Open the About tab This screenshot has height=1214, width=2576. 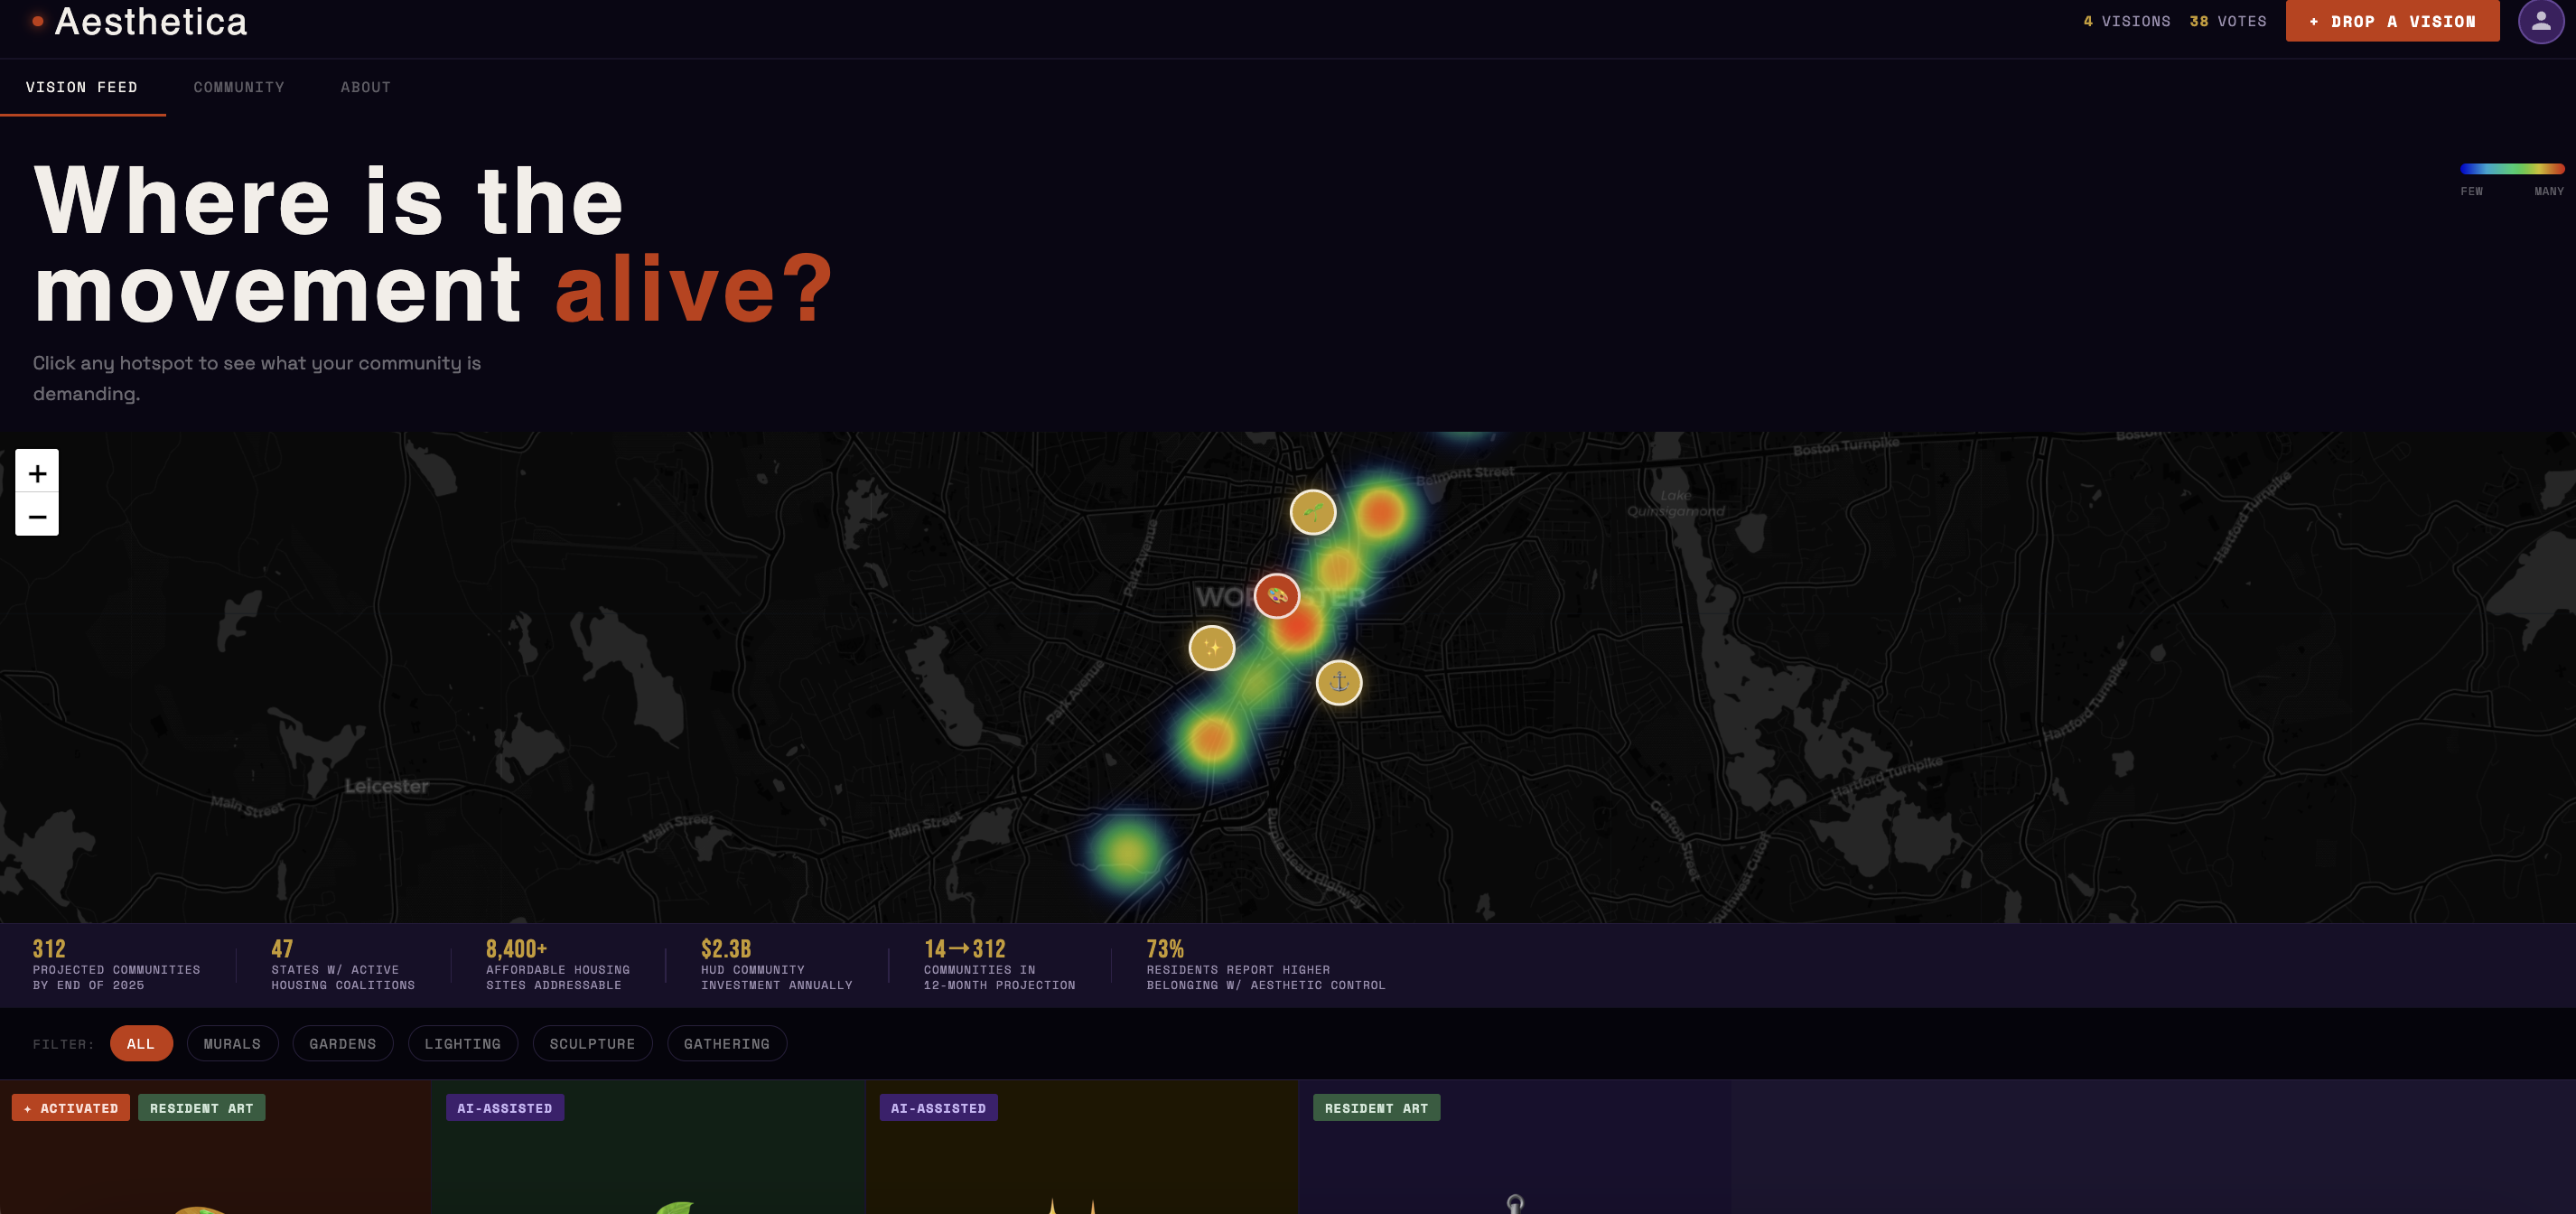click(x=365, y=87)
